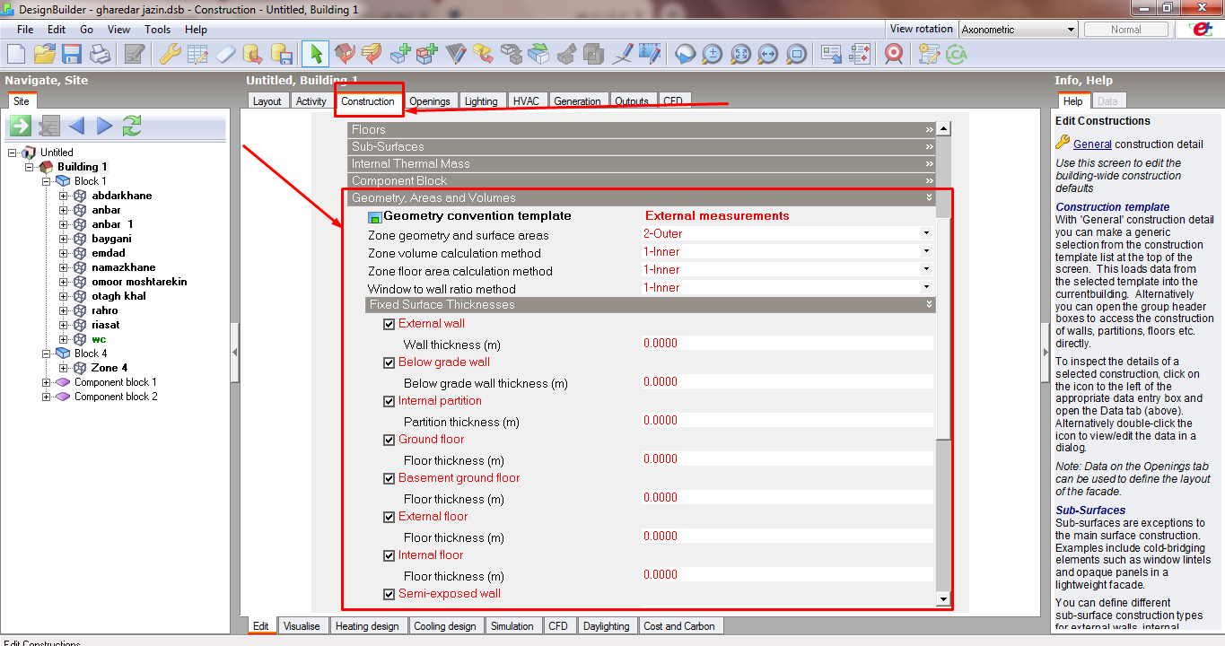Create a new file with the blank page icon

coord(16,54)
